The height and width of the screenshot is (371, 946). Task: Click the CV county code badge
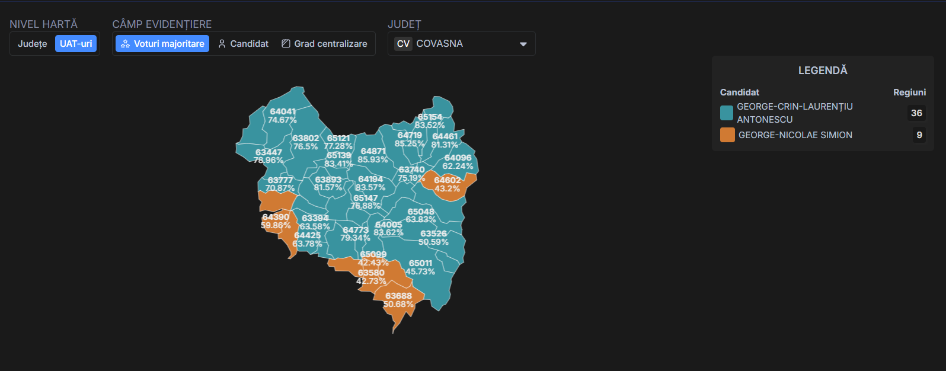[403, 44]
